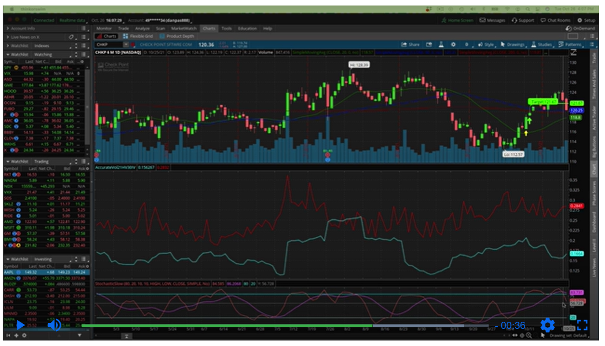
Task: Open the Drawings menu
Action: 512,45
